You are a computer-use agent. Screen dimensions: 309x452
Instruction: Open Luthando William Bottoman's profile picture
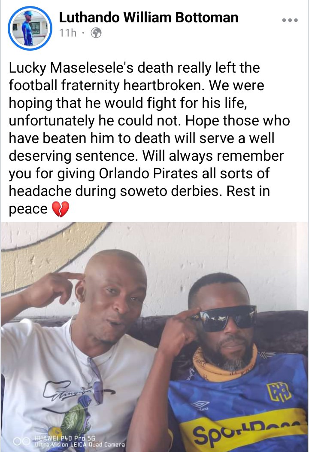pyautogui.click(x=30, y=28)
